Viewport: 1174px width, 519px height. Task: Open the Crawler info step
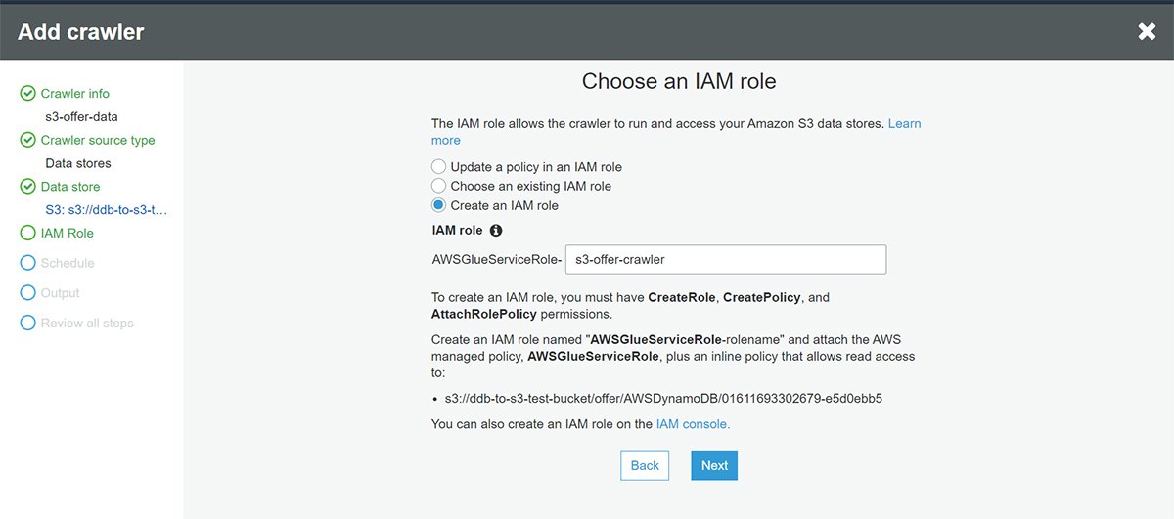75,94
